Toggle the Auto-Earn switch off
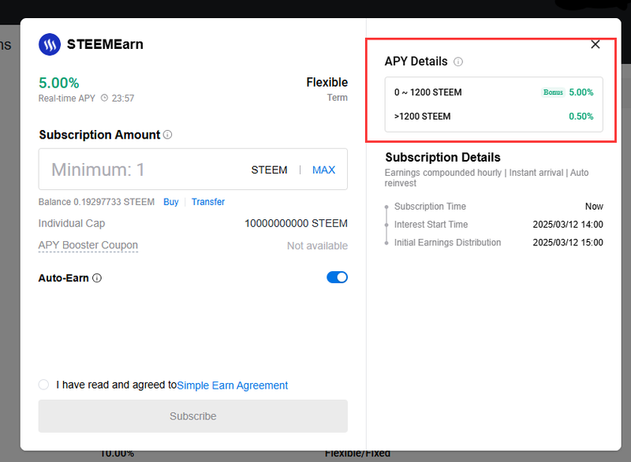 pyautogui.click(x=337, y=278)
